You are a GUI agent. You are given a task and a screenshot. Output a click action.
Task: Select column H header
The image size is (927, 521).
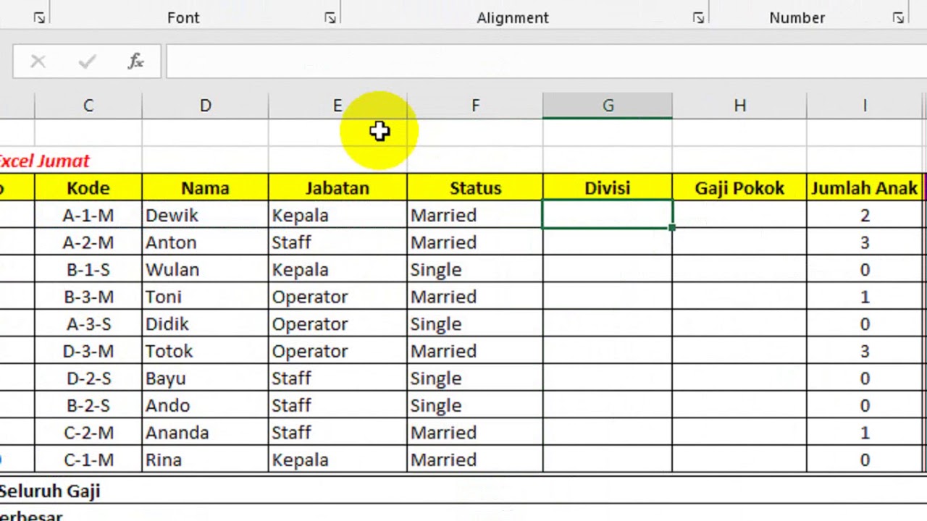[739, 106]
